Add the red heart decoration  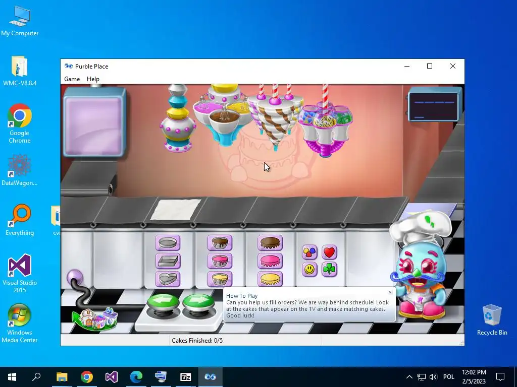(x=329, y=252)
